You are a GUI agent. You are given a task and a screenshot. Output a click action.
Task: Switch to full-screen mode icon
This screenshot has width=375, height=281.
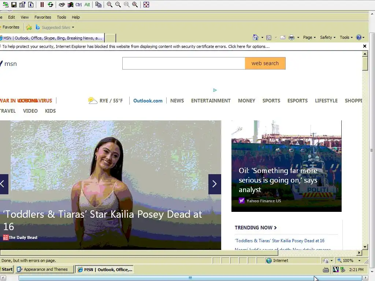pyautogui.click(x=146, y=4)
